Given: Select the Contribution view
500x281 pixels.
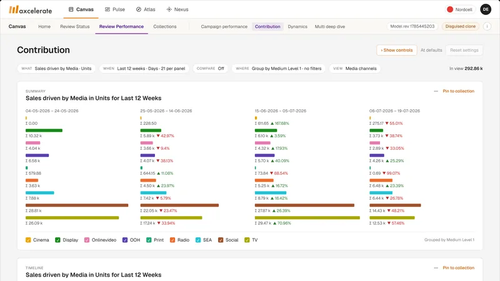Looking at the screenshot, I should coord(267,26).
